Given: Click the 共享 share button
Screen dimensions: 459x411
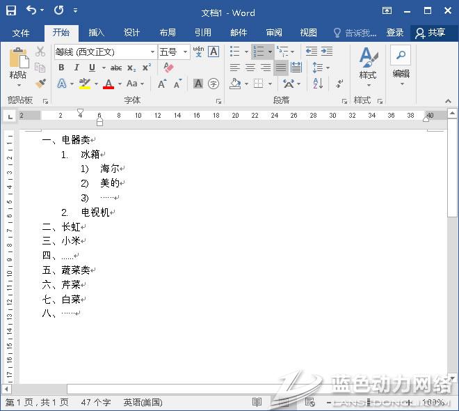Looking at the screenshot, I should [430, 33].
